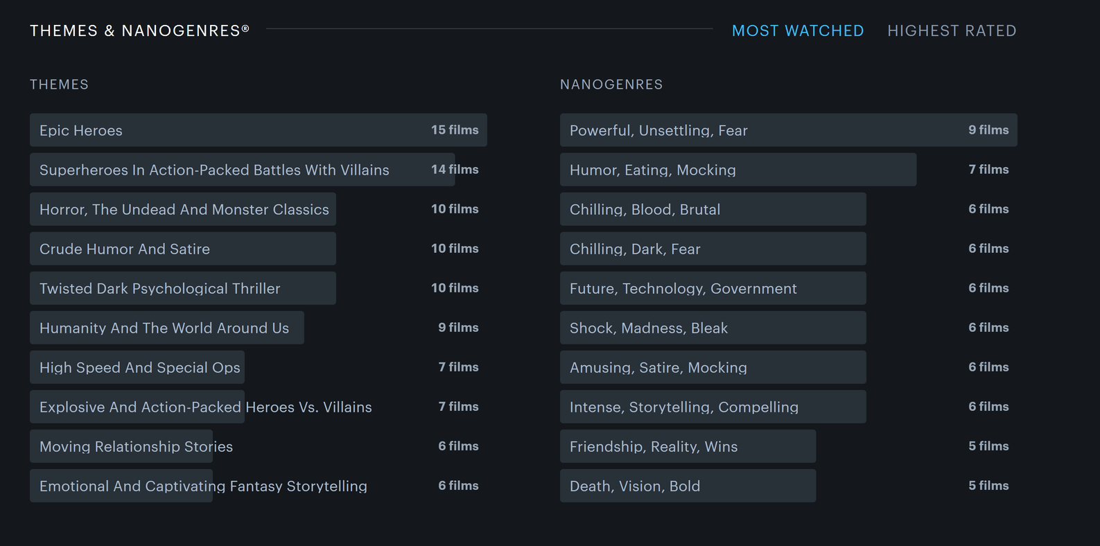The image size is (1100, 546).
Task: Select the Crude Humor And Satire theme
Action: (125, 249)
